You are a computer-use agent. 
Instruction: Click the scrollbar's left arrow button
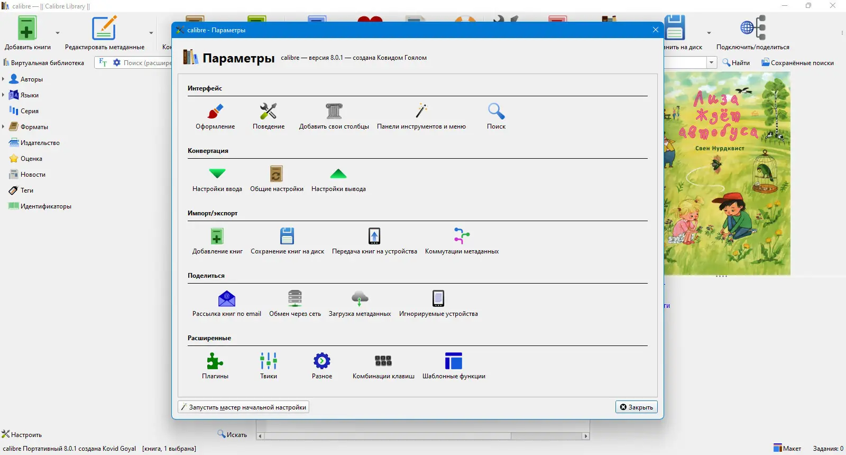260,436
